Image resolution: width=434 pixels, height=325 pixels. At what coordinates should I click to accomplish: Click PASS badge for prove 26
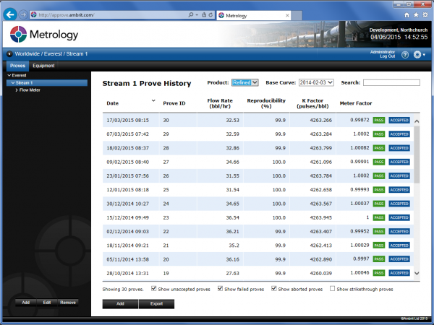[379, 175]
